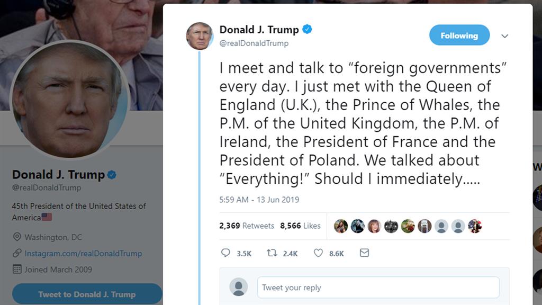542x305 pixels.
Task: Click the first liker avatar thumbnail
Action: (341, 226)
